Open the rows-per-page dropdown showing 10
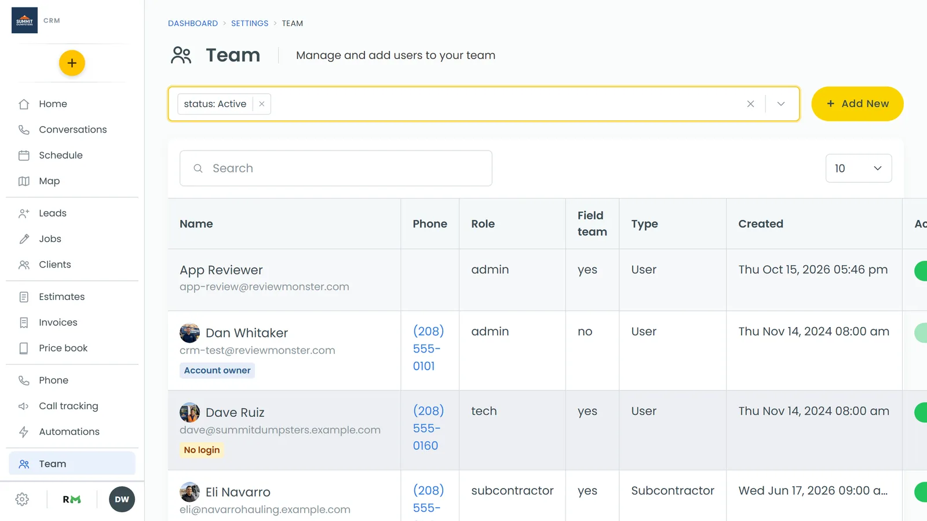 pos(858,168)
